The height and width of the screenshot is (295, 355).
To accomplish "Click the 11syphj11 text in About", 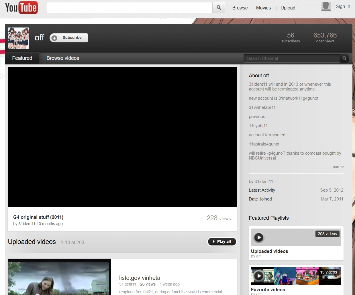I will coord(258,126).
